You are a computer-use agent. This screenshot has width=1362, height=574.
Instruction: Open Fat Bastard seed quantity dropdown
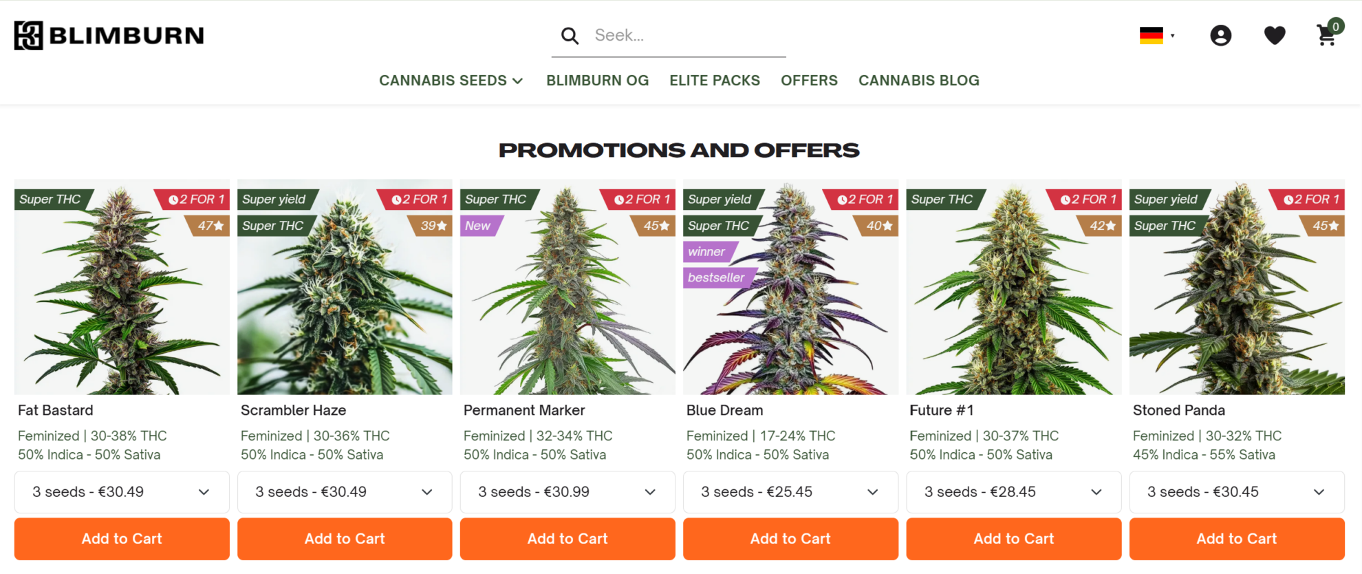tap(122, 492)
